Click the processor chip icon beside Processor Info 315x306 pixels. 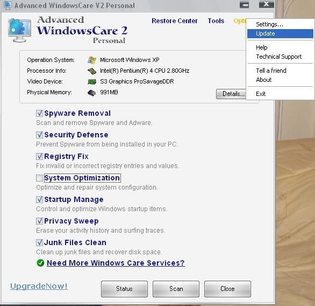[x=92, y=71]
